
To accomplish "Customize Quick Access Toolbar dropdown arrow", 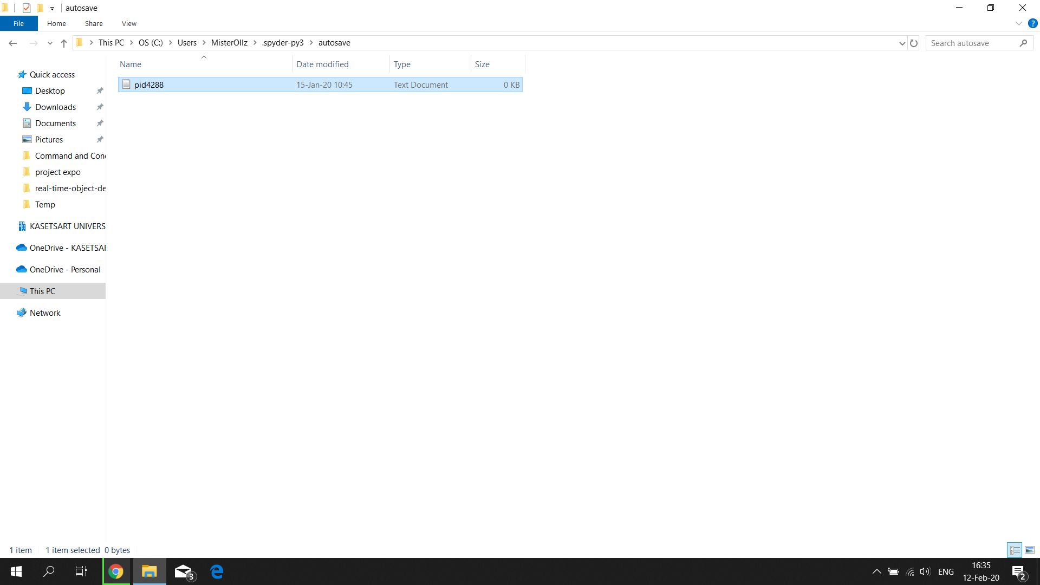I will click(53, 9).
